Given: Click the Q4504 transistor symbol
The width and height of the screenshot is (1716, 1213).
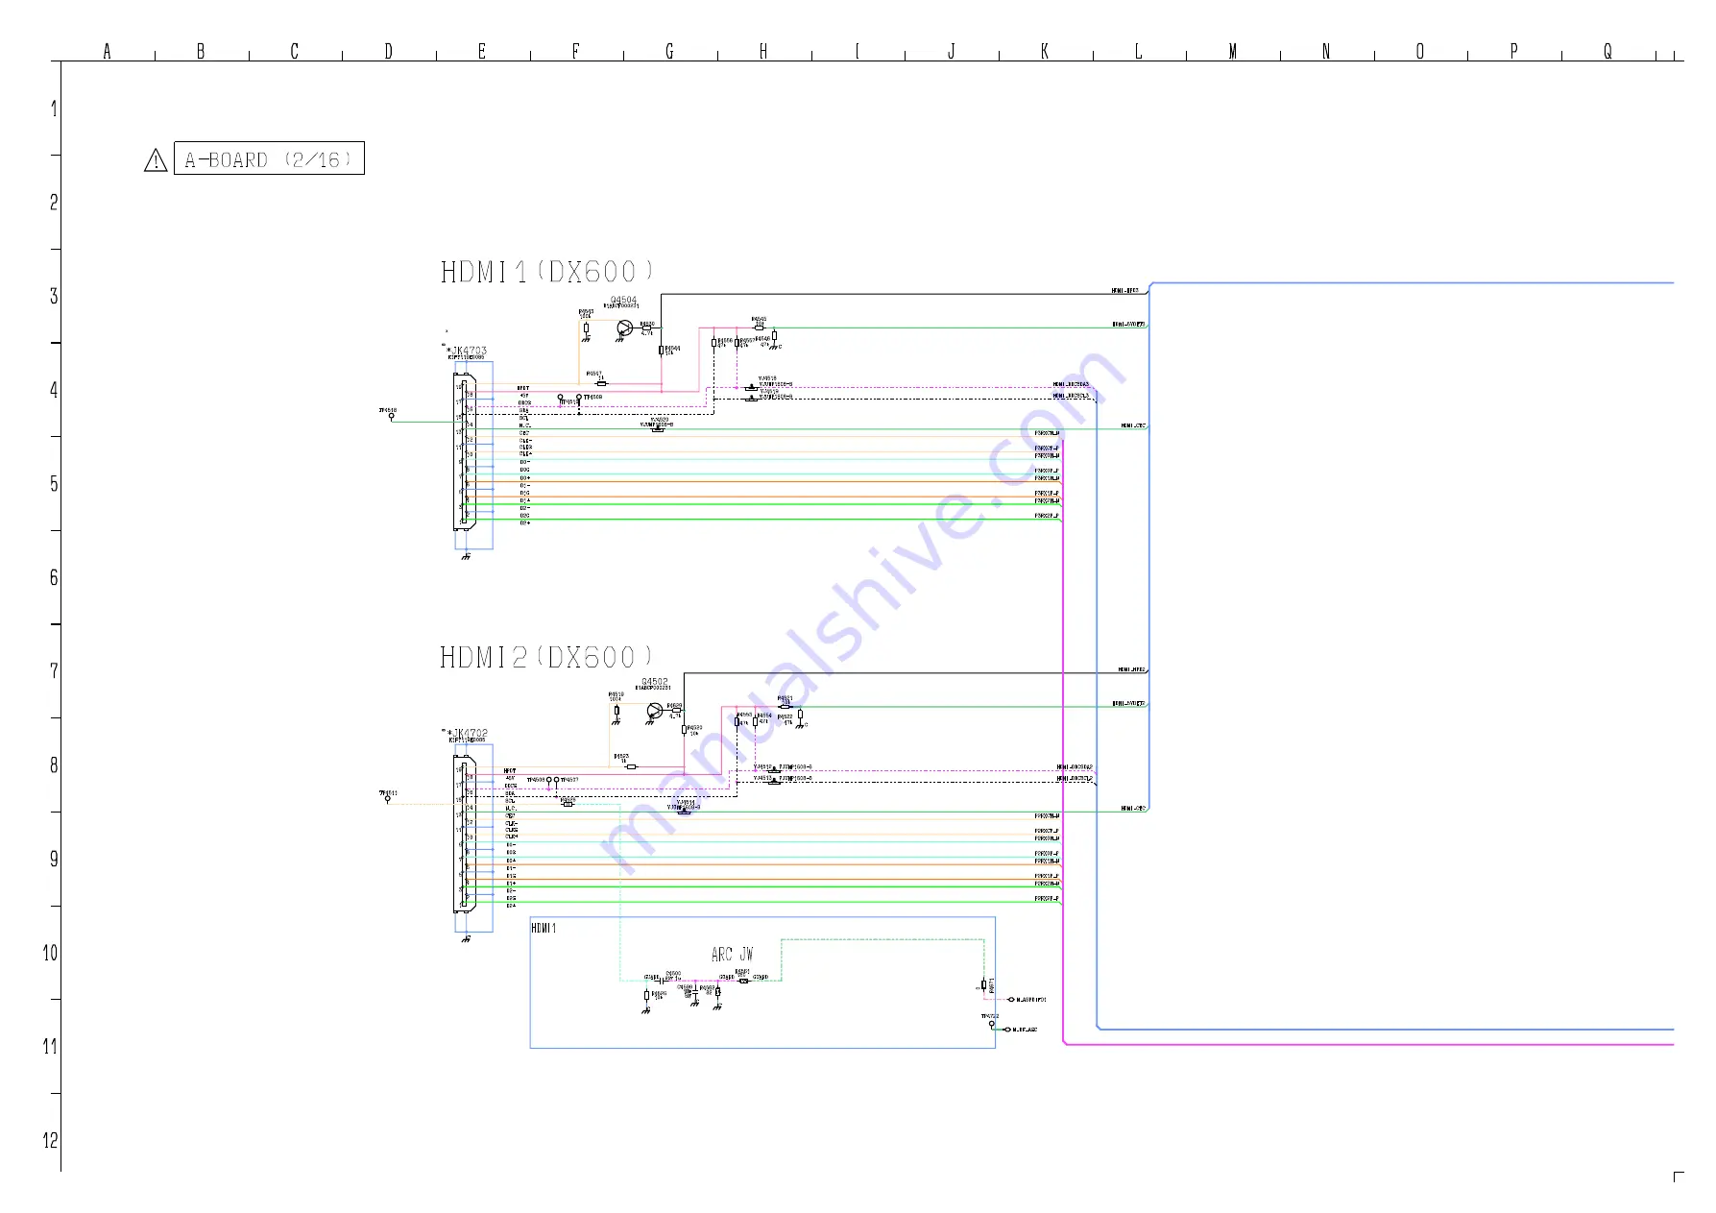Looking at the screenshot, I should tap(624, 328).
